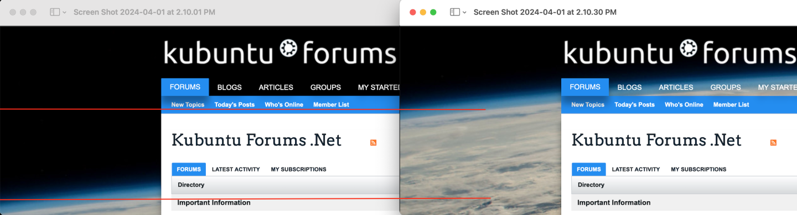This screenshot has height=215, width=797.
Task: Click kubuntu forums logo in 2.10.01 PM window
Action: (280, 52)
